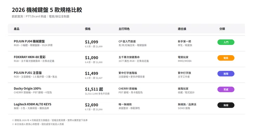Click the black '無線' category pill
The width and height of the screenshot is (253, 130).
226,105
